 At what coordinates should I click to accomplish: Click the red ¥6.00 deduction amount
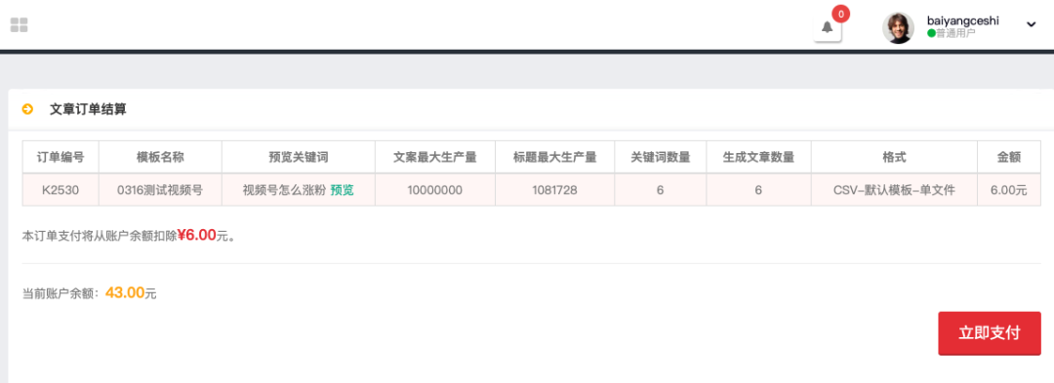tap(196, 235)
